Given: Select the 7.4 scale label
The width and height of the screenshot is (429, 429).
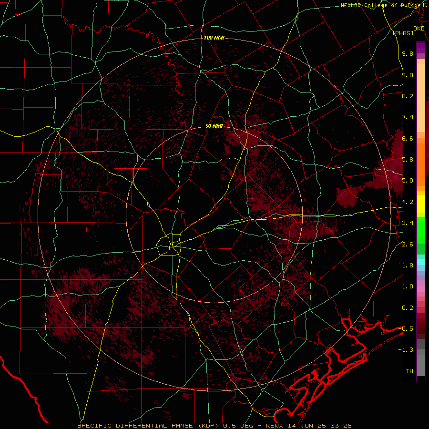Looking at the screenshot, I should click(408, 117).
